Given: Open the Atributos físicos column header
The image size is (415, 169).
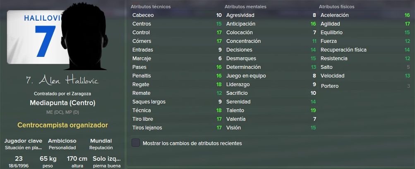Looking at the screenshot, I should click(x=336, y=7).
